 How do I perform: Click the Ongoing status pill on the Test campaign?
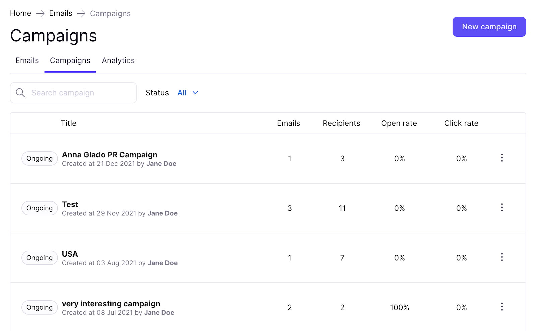[39, 208]
